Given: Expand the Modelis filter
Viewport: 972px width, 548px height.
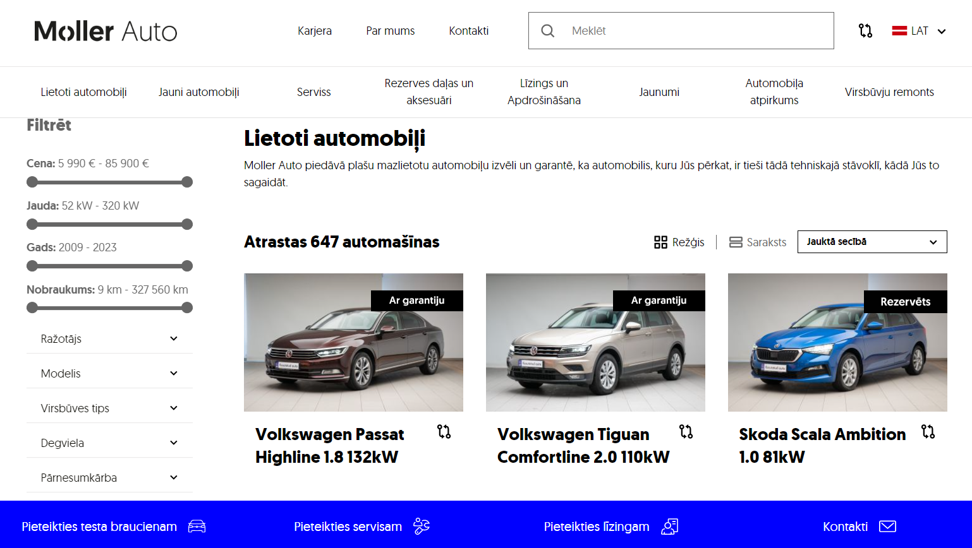Looking at the screenshot, I should [x=109, y=374].
